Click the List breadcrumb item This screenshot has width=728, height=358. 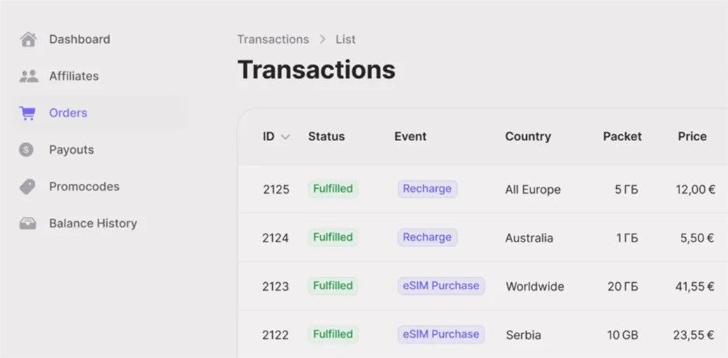click(345, 39)
